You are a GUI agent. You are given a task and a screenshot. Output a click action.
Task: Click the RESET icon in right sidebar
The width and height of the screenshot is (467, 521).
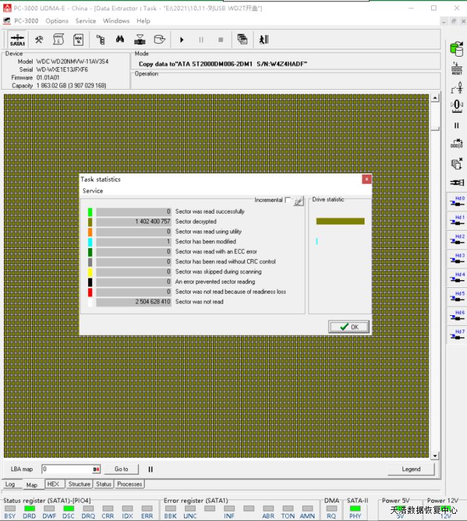tap(457, 68)
